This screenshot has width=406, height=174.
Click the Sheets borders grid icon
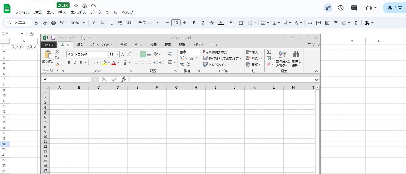pyautogui.click(x=241, y=23)
